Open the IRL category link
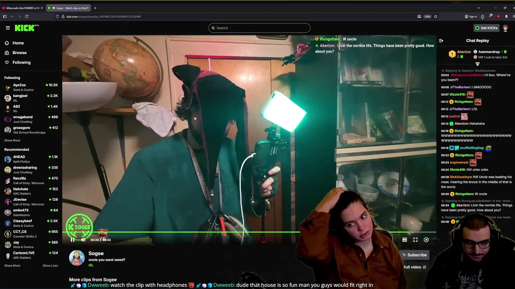Image resolution: width=515 pixels, height=289 pixels. (x=91, y=265)
